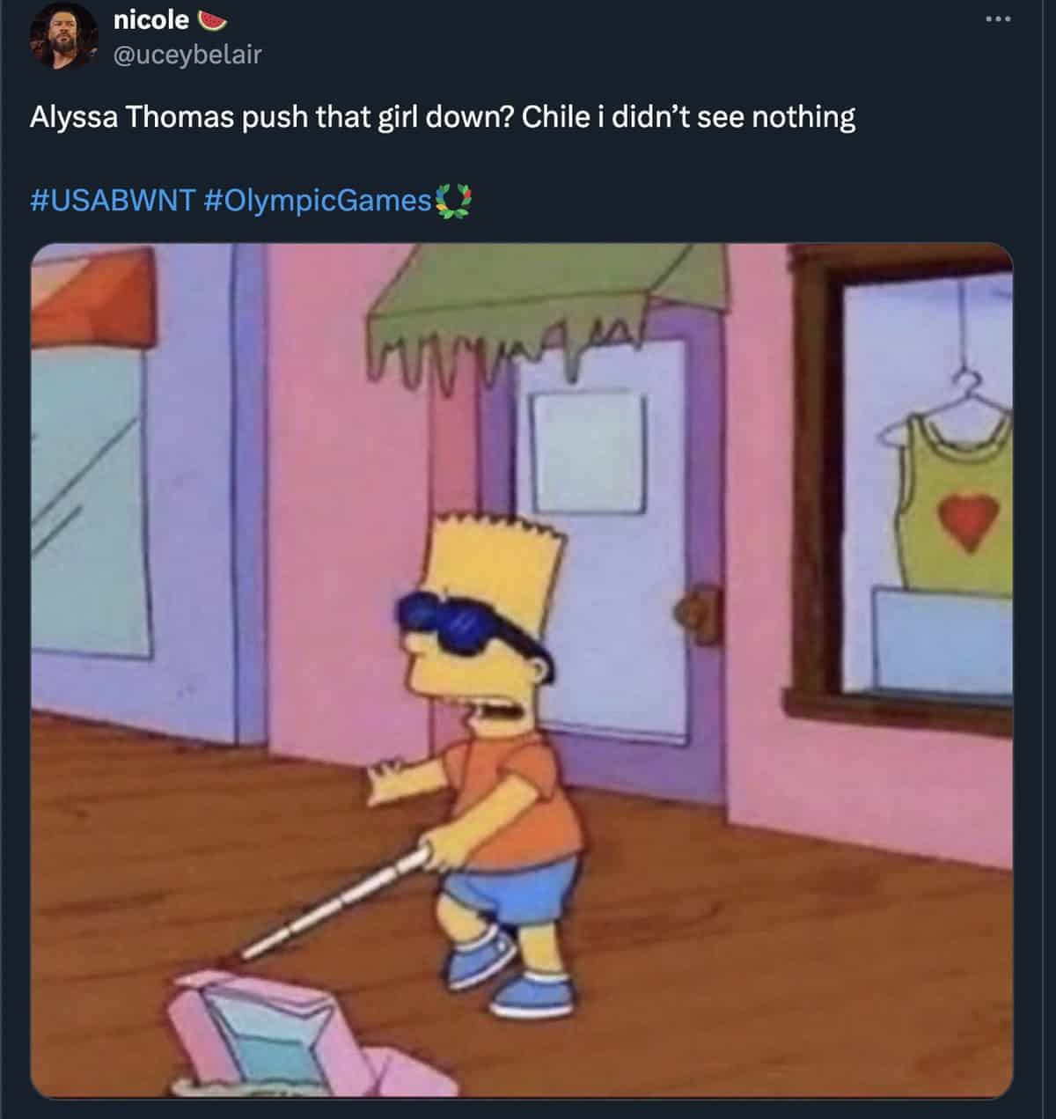Viewport: 1056px width, 1119px height.
Task: Click the laurel wreath icon after #OlympicGames
Action: tap(455, 201)
